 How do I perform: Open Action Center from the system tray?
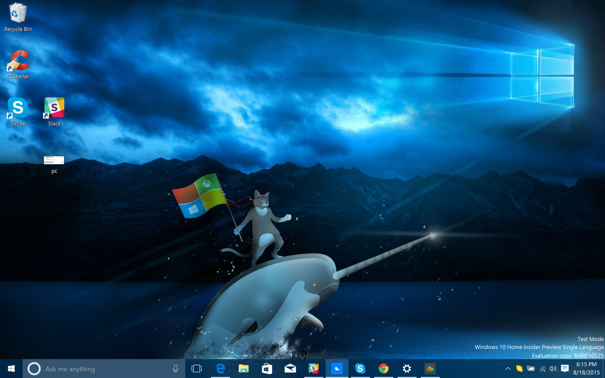tap(564, 369)
